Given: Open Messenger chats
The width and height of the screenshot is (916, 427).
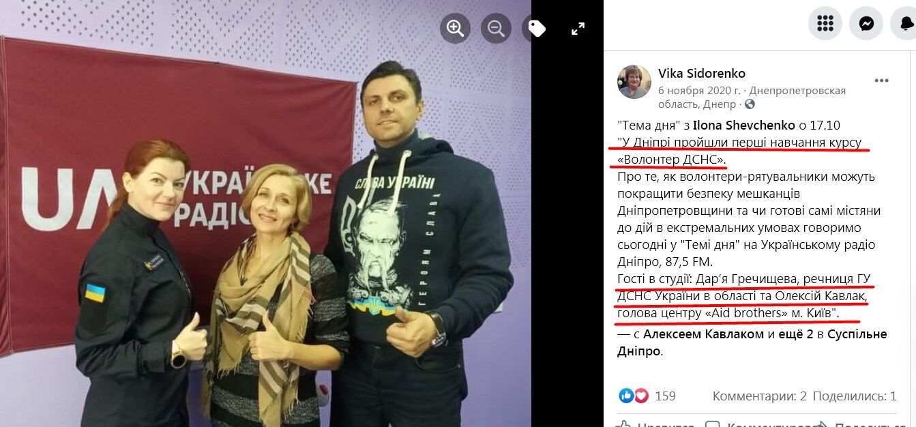Looking at the screenshot, I should tap(866, 23).
